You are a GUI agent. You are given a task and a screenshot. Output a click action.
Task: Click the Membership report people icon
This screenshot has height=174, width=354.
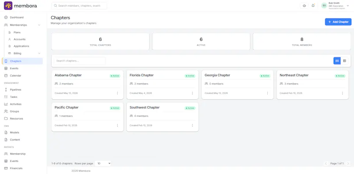point(6,154)
